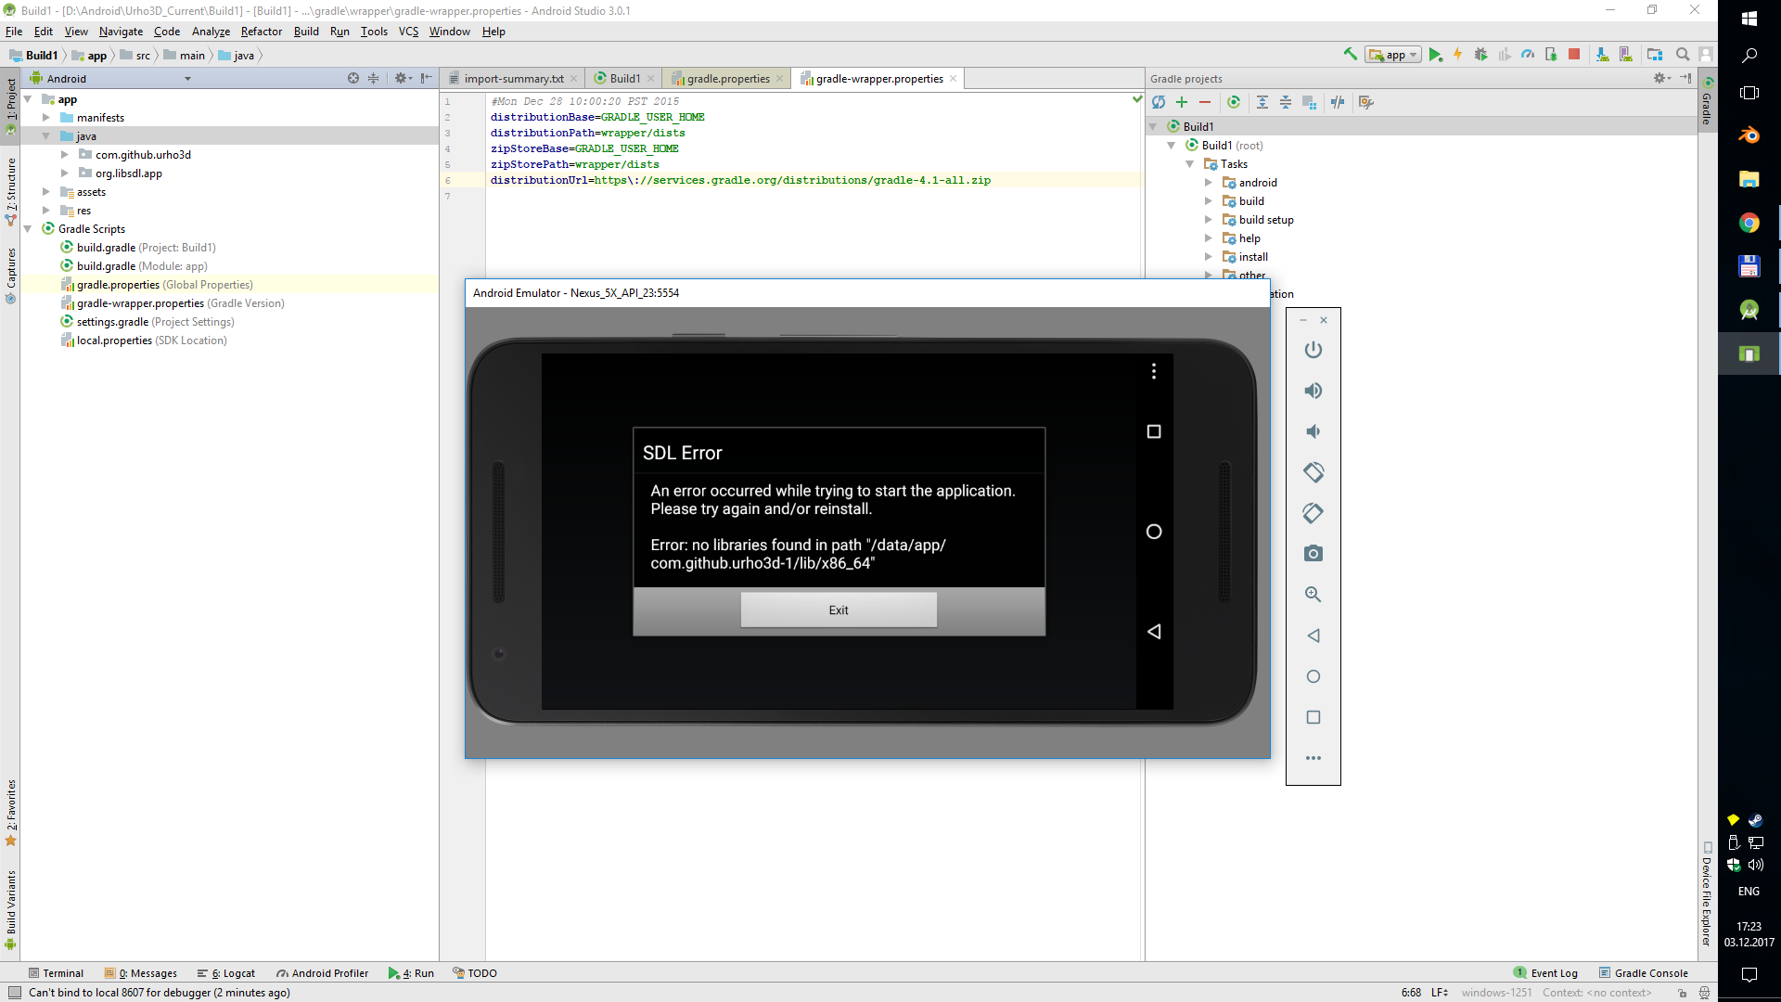The width and height of the screenshot is (1781, 1002).
Task: Start debugging with the bug icon
Action: (x=1481, y=55)
